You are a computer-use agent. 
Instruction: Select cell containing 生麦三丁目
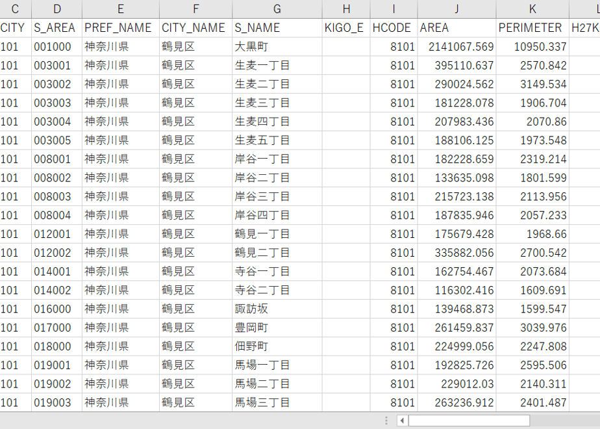point(277,103)
